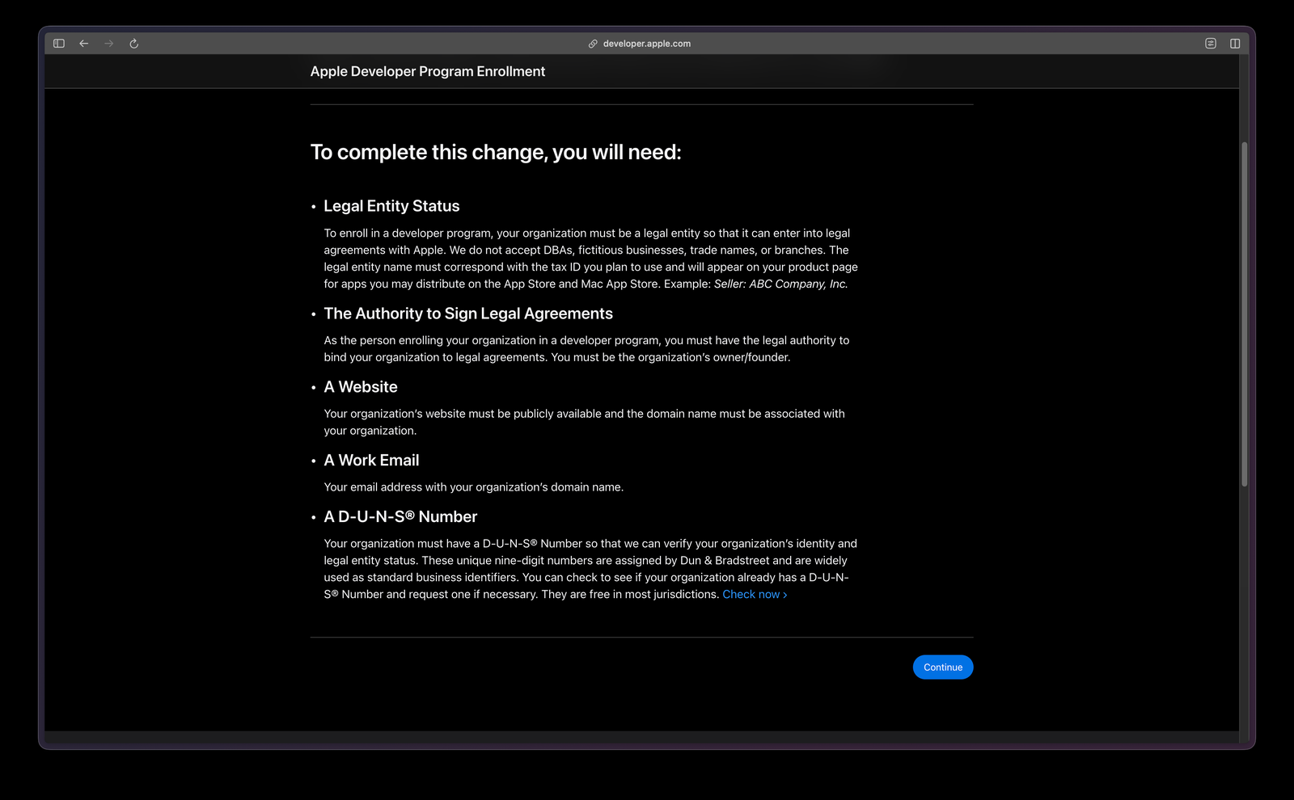
Task: Select the 'A Website' heading
Action: [361, 387]
